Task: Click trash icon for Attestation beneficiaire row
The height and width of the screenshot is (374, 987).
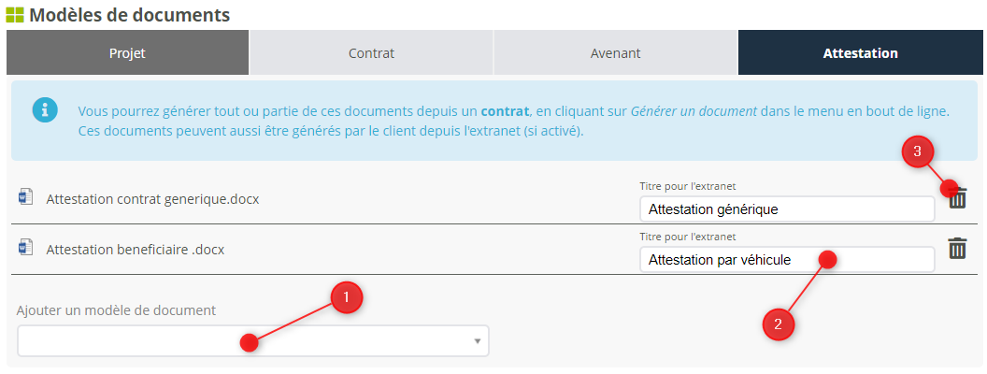Action: tap(957, 249)
